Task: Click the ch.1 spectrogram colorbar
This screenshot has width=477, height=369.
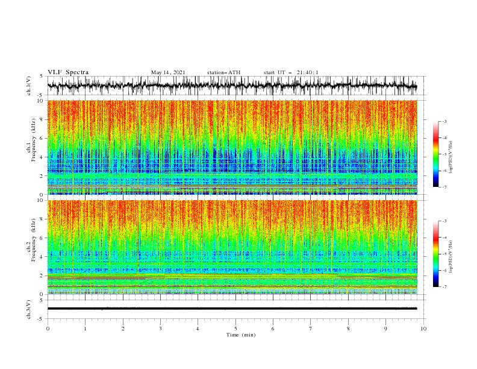Action: pyautogui.click(x=435, y=154)
